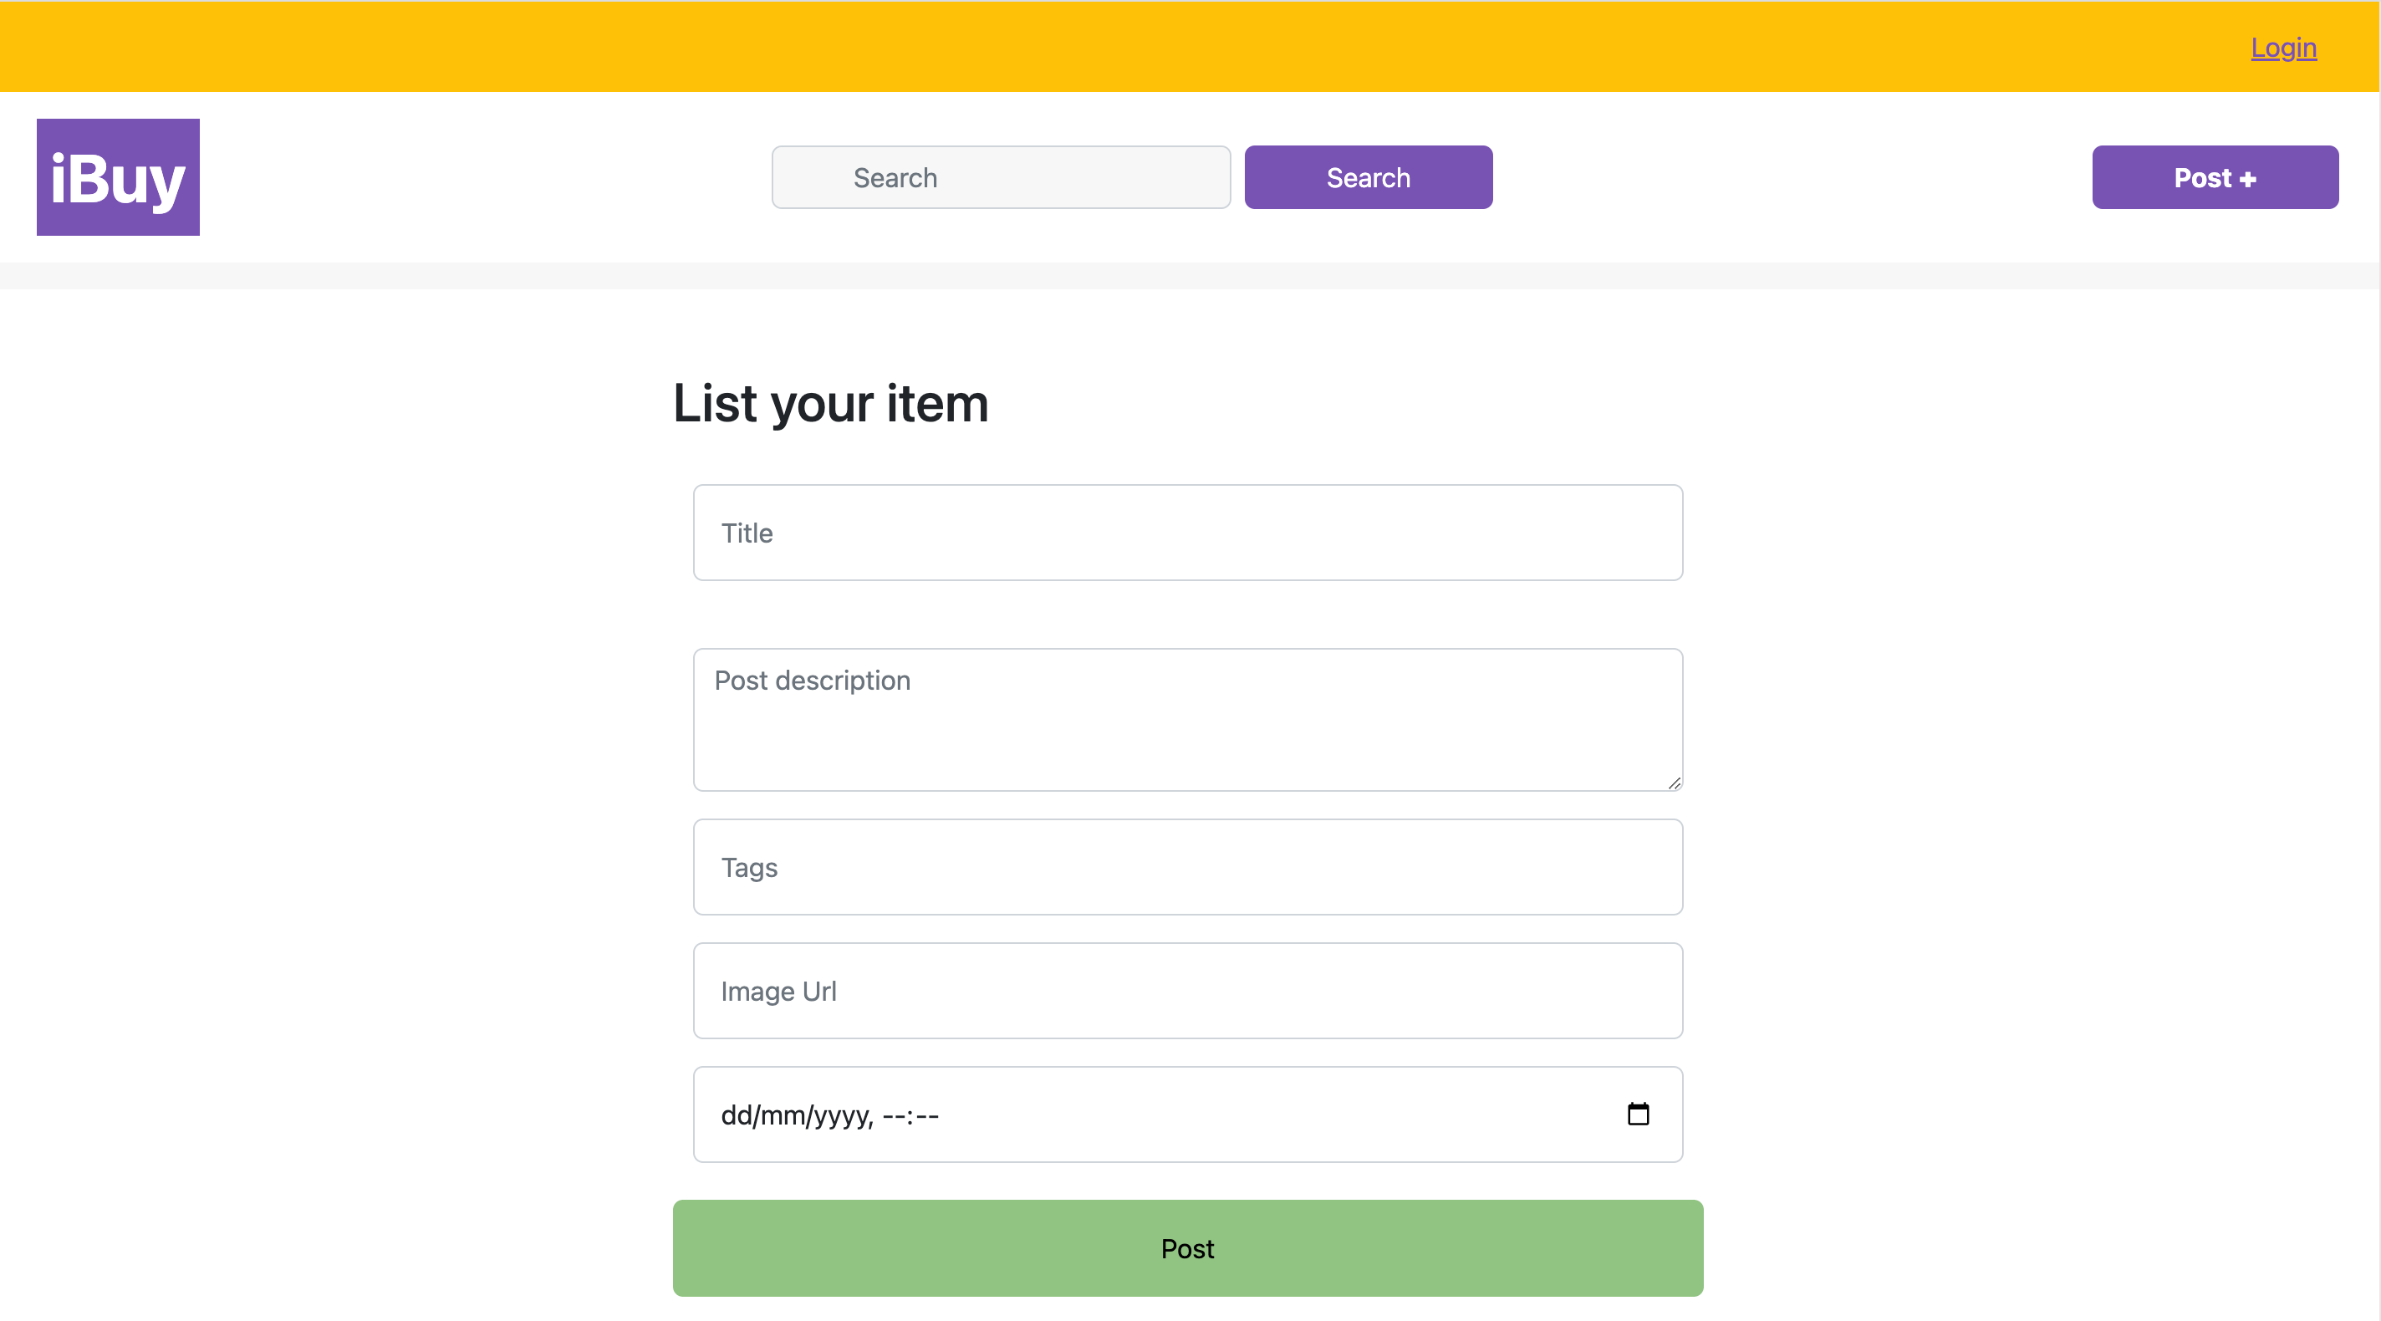Screen dimensions: 2381x1321
Task: Select the hour segment of the time
Action: coord(894,1116)
